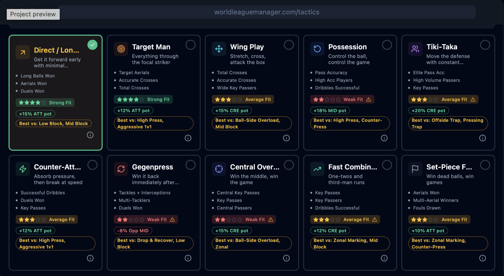Select the Tiki-Taka radio button
Viewport: 504px width, 276px height.
(x=485, y=45)
